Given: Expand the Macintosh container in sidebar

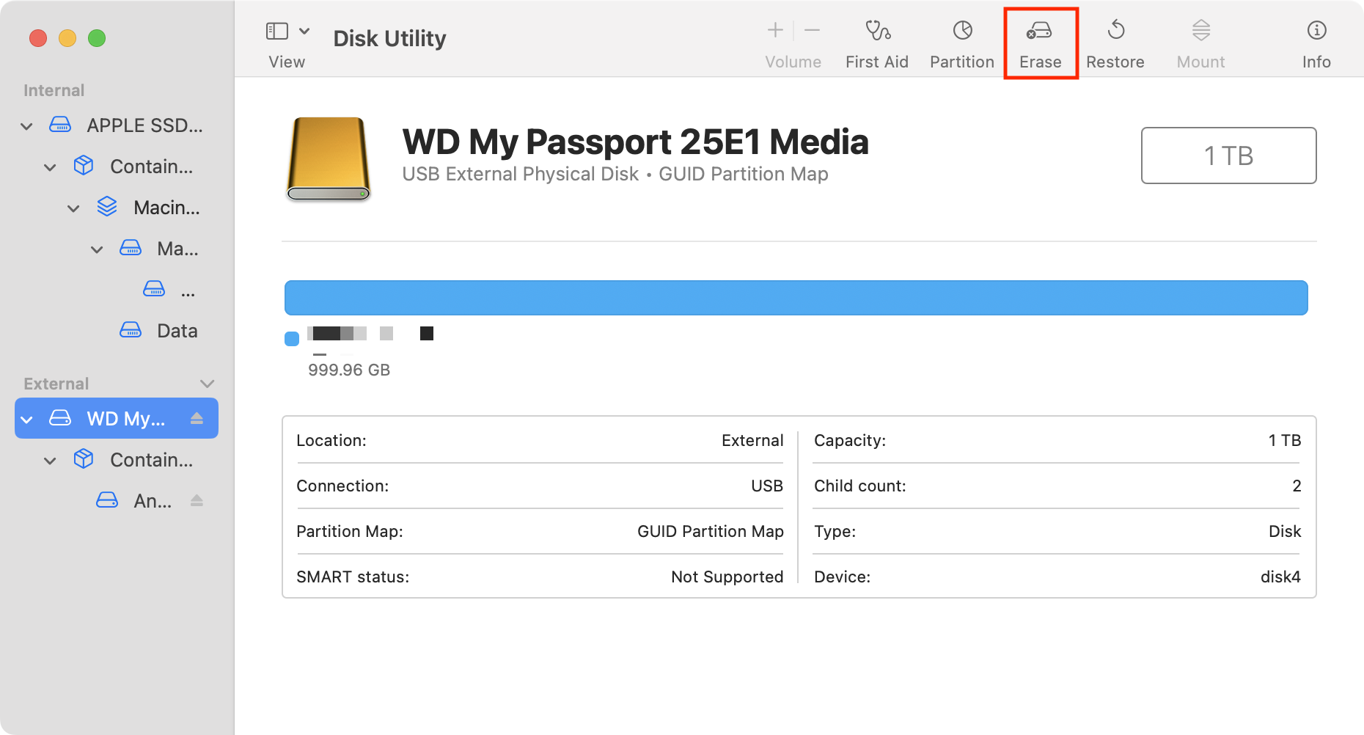Looking at the screenshot, I should pos(73,208).
